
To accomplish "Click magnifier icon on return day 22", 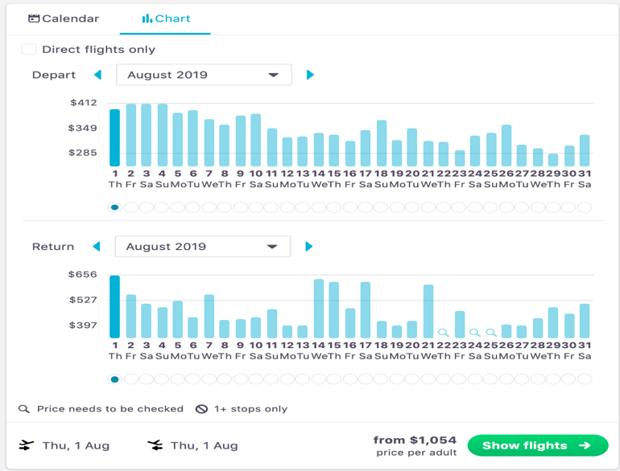I will pyautogui.click(x=443, y=332).
